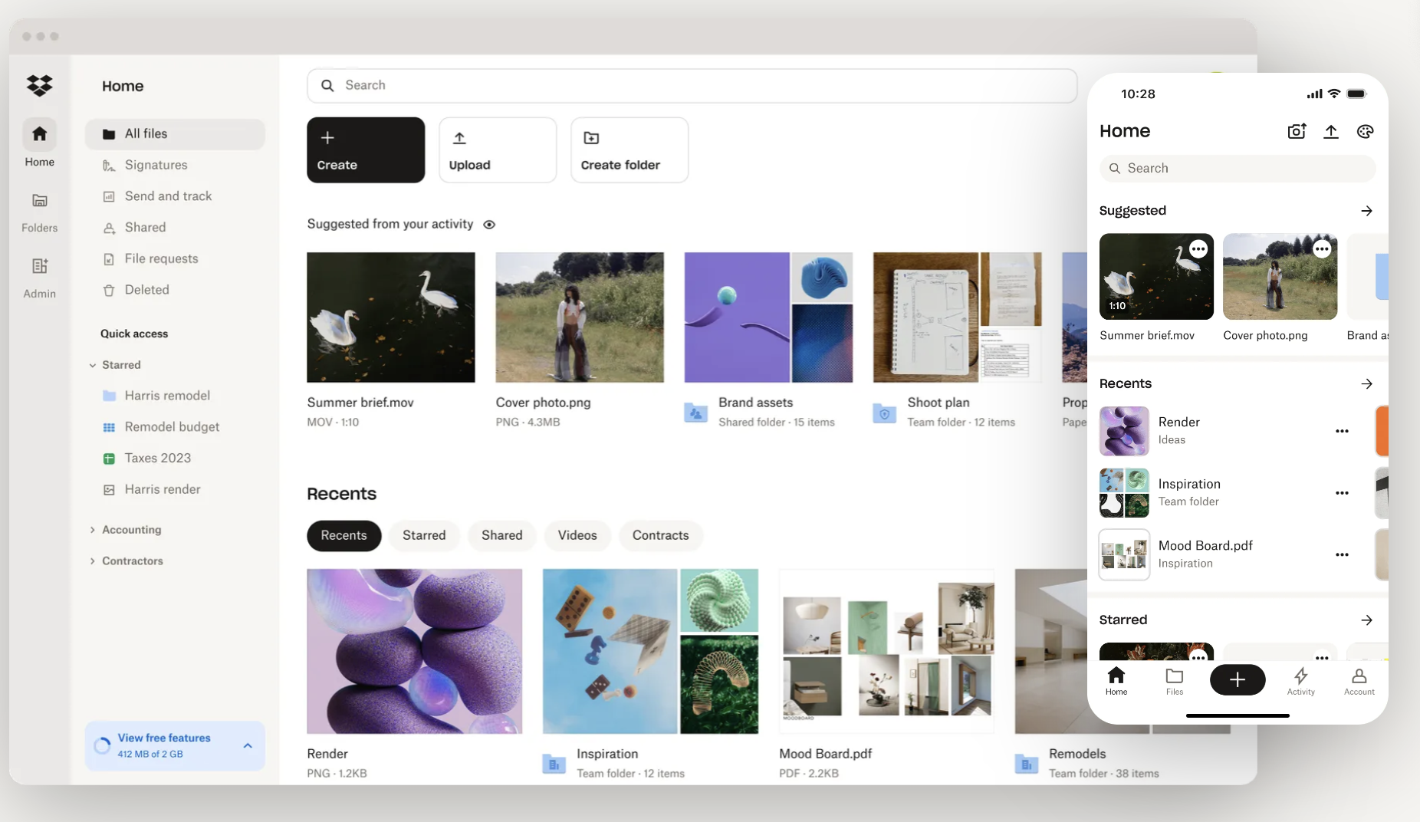
Task: Collapse the View free features panel
Action: [248, 745]
